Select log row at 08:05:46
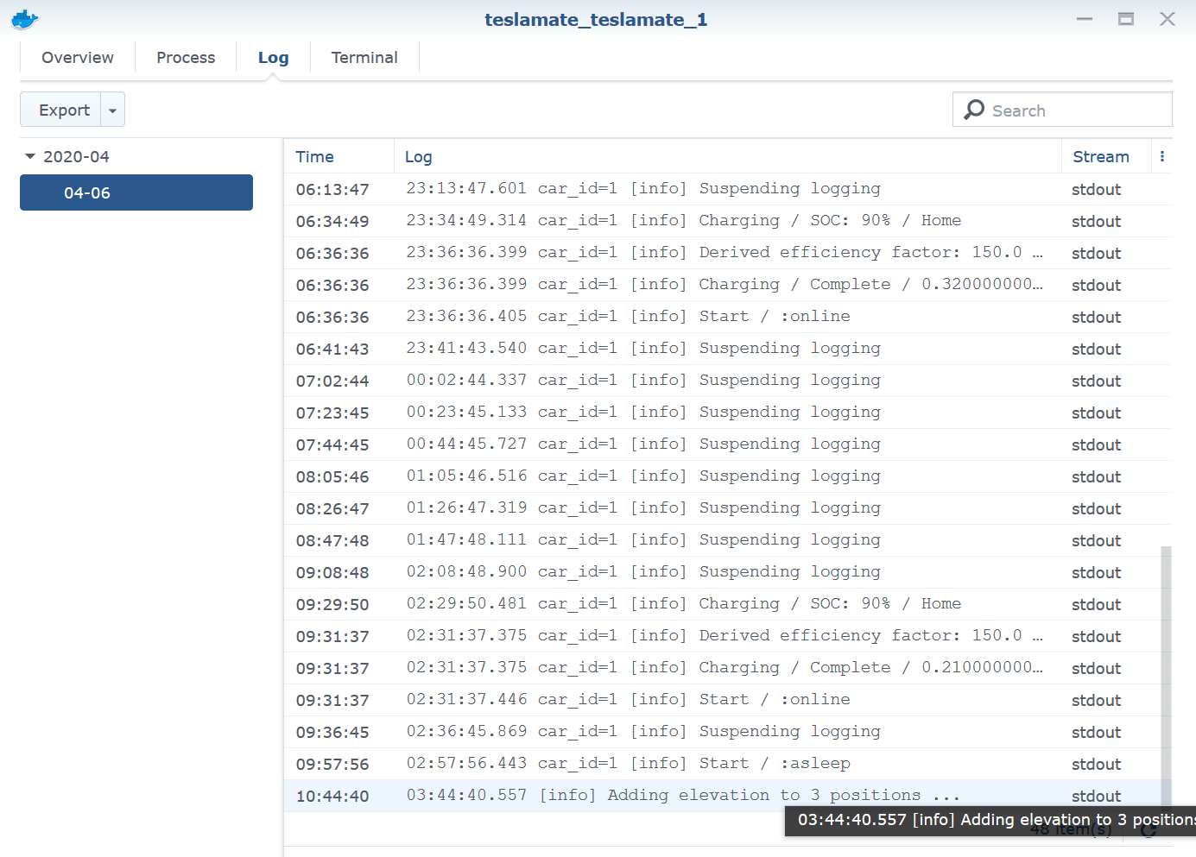Viewport: 1196px width, 857px height. pyautogui.click(x=728, y=476)
